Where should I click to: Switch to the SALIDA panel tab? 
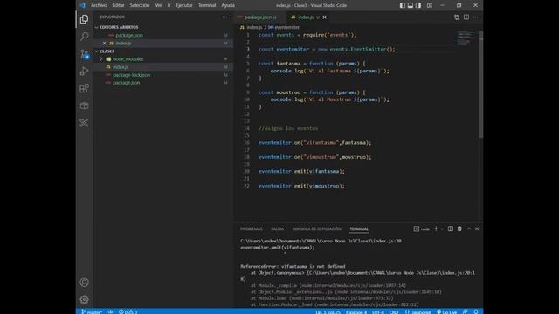pyautogui.click(x=278, y=229)
